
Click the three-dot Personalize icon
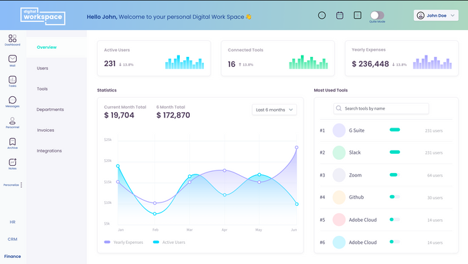(21, 185)
